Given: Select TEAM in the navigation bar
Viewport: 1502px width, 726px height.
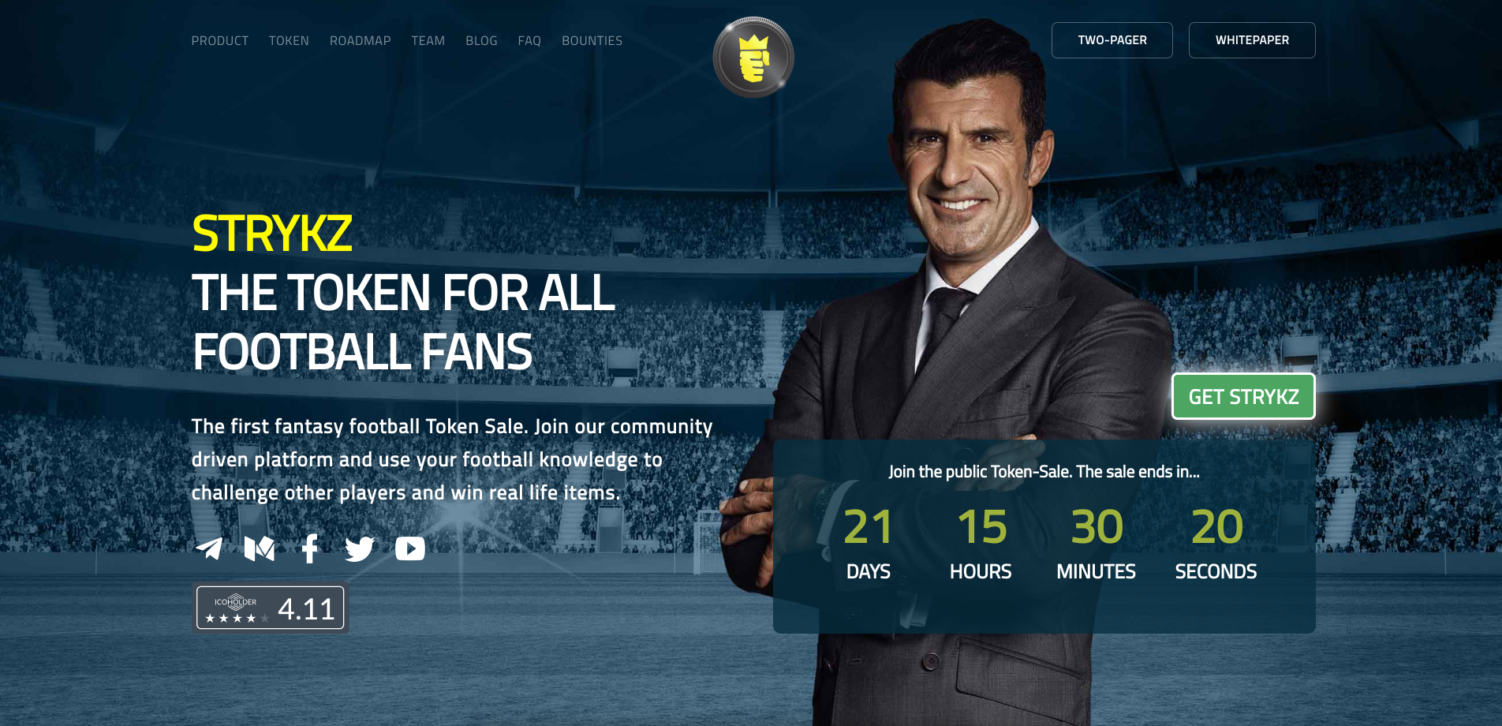Looking at the screenshot, I should point(428,40).
